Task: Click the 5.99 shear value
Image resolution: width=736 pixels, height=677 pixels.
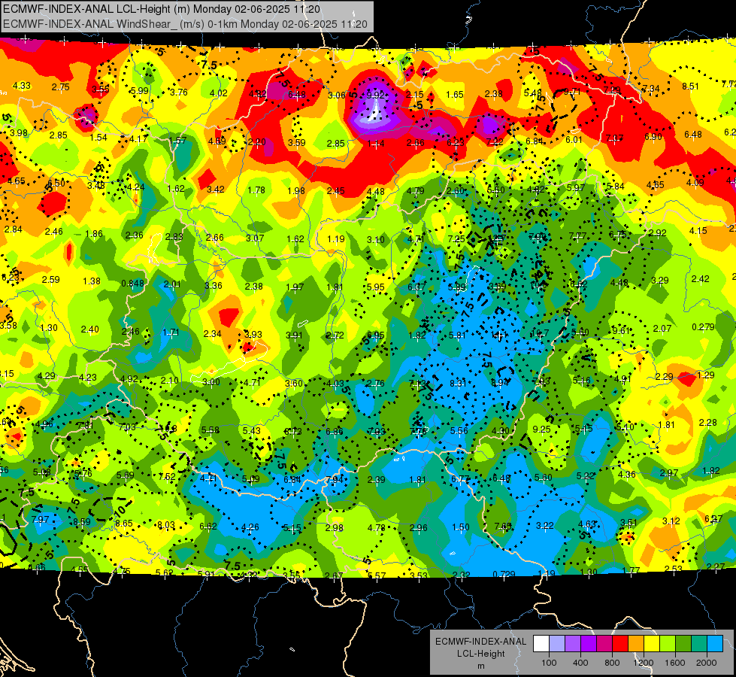Action: [139, 91]
